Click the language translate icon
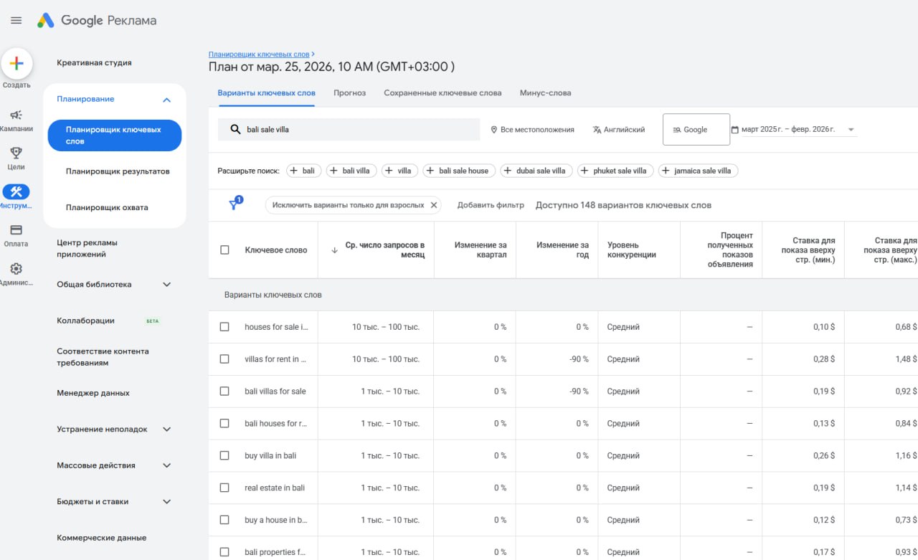 597,130
